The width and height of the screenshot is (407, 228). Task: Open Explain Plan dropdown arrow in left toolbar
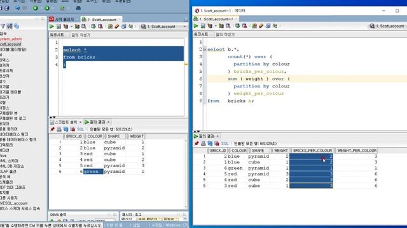pos(71,27)
